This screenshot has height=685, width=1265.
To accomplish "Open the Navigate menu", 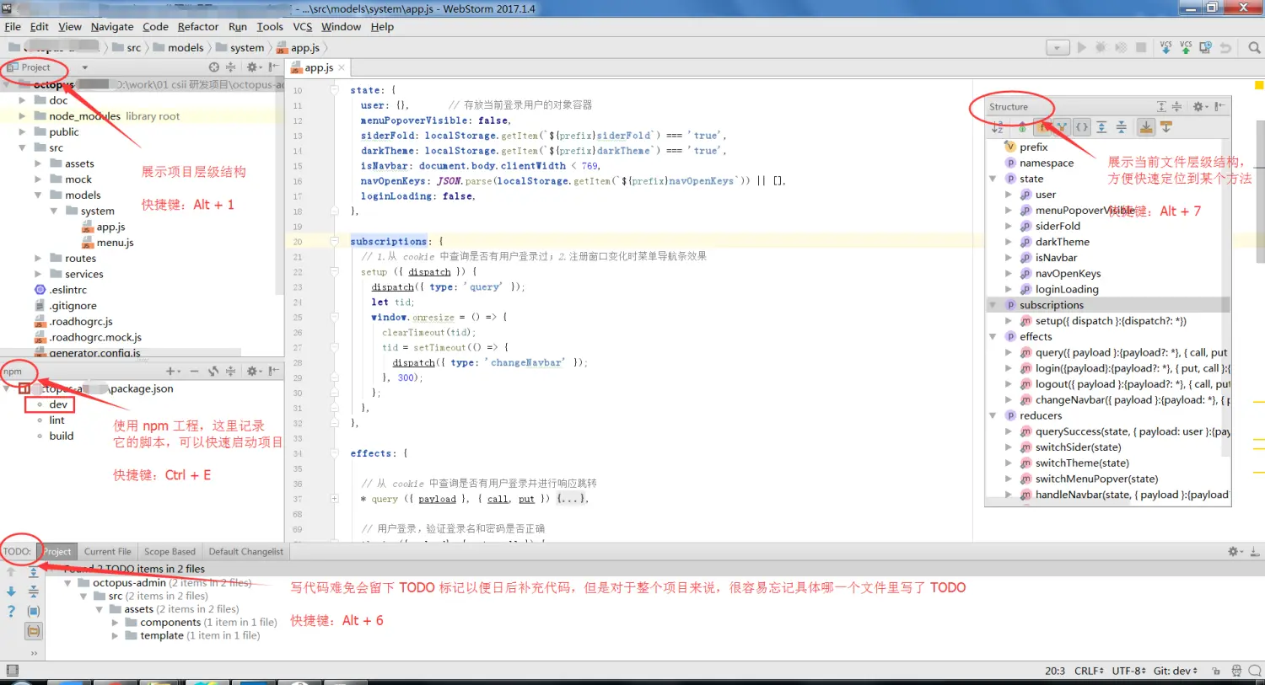I will click(112, 27).
